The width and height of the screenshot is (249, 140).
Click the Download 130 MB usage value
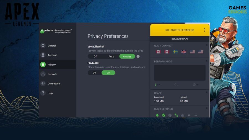click(159, 101)
